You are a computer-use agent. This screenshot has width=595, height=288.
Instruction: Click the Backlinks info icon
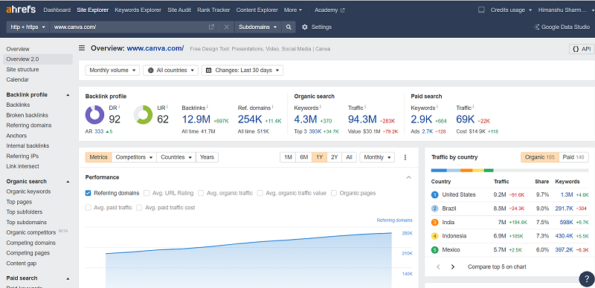pyautogui.click(x=208, y=107)
